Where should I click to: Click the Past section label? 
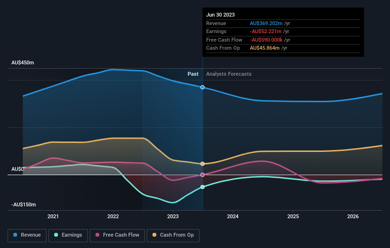pyautogui.click(x=193, y=74)
